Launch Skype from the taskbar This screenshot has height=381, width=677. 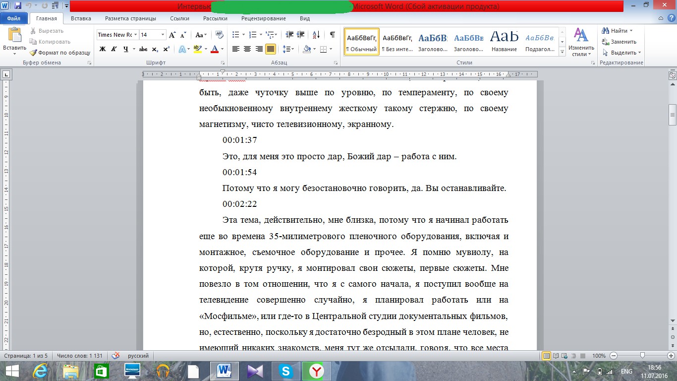point(285,371)
